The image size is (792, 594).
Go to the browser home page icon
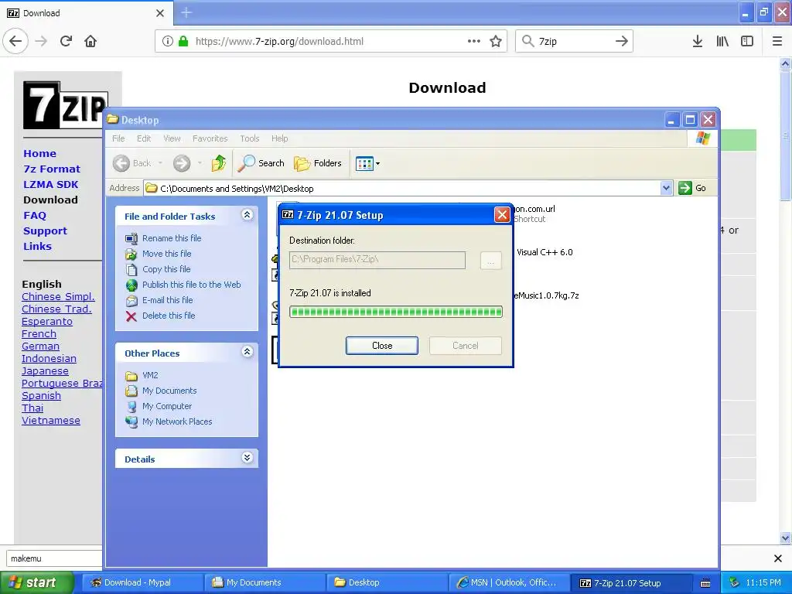(x=90, y=41)
